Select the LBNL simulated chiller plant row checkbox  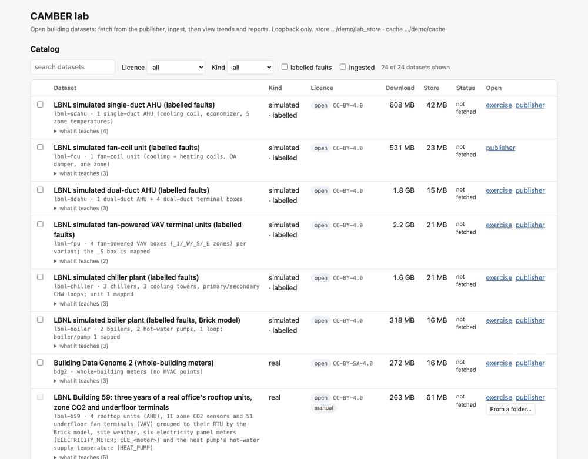tap(40, 277)
